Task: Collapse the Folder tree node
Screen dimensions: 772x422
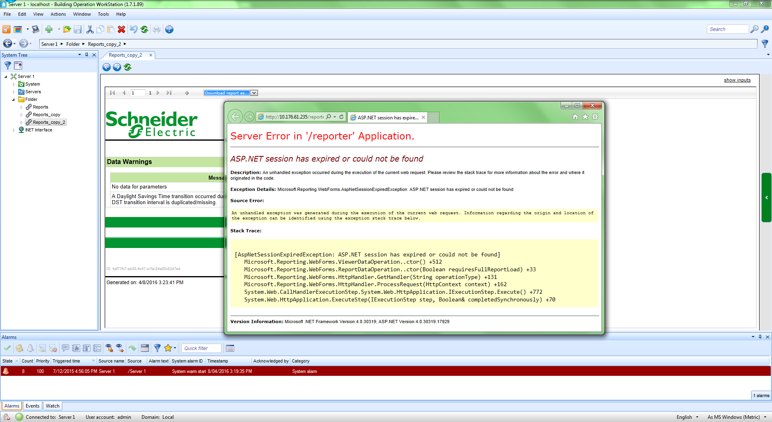Action: coord(14,99)
